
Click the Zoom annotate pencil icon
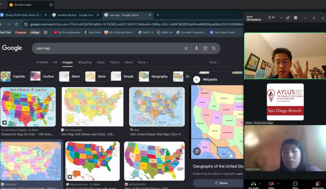click(x=288, y=18)
